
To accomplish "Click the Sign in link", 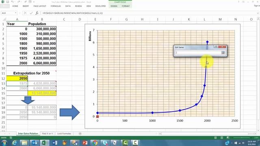I will 257,6.
